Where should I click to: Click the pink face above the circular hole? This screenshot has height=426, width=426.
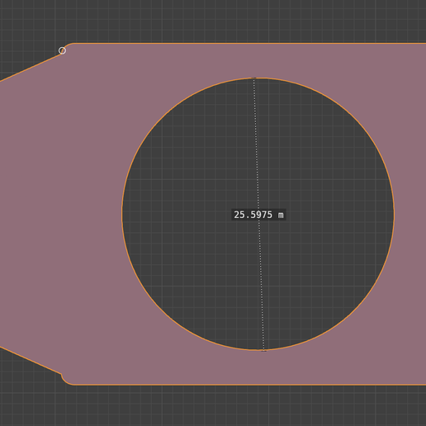click(x=258, y=60)
